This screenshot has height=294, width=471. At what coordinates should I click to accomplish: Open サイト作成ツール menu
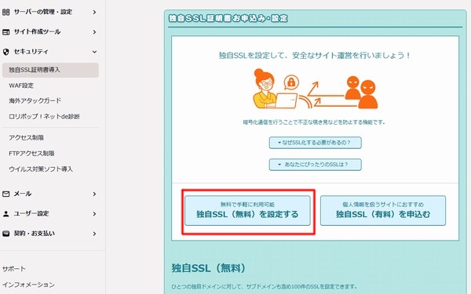tap(37, 32)
